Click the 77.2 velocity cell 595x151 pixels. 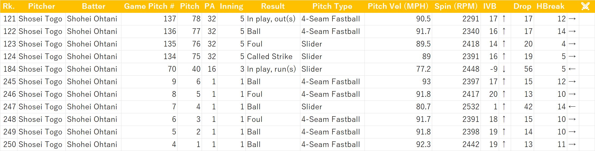click(x=398, y=69)
